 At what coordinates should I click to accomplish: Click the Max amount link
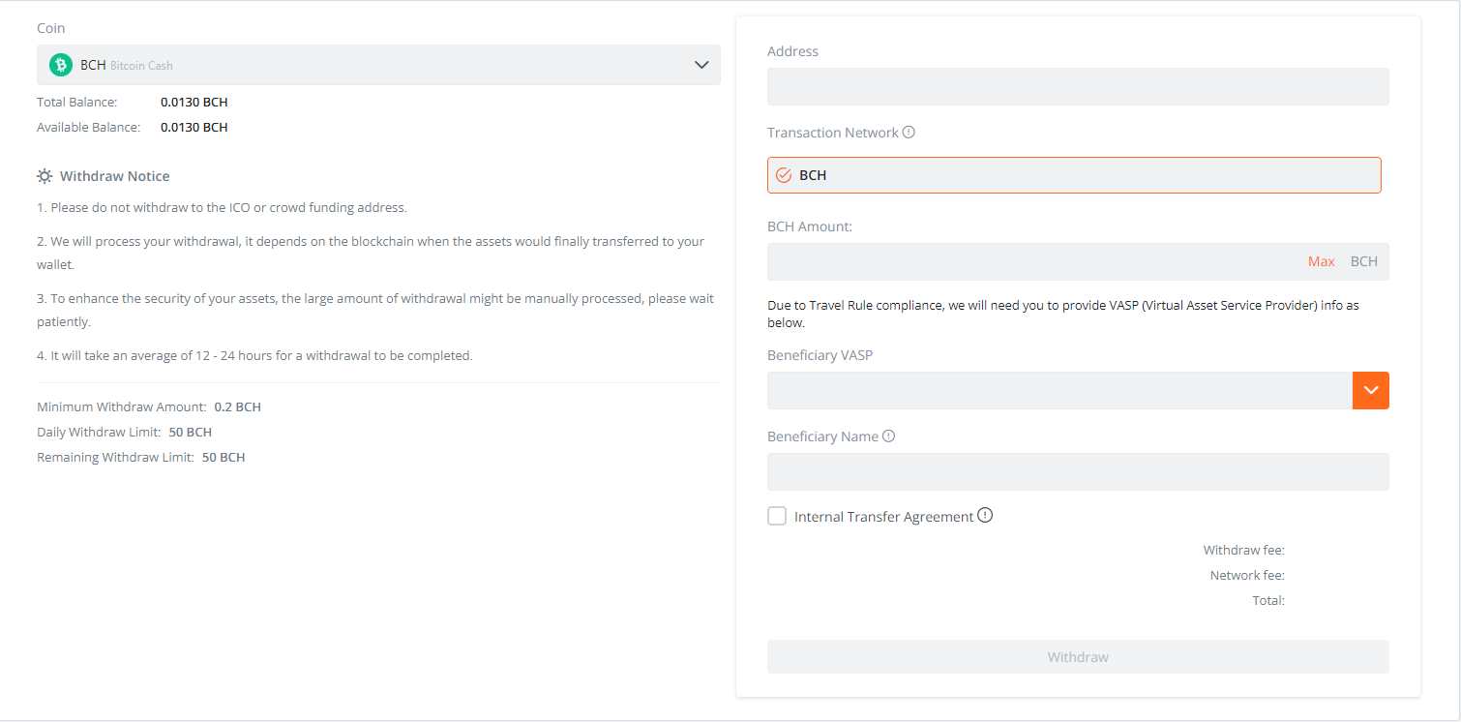pyautogui.click(x=1321, y=261)
